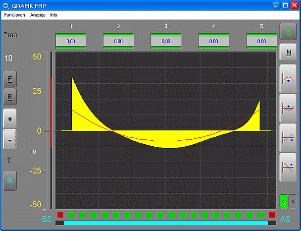Click value field 4 showing 0,00

214,41
